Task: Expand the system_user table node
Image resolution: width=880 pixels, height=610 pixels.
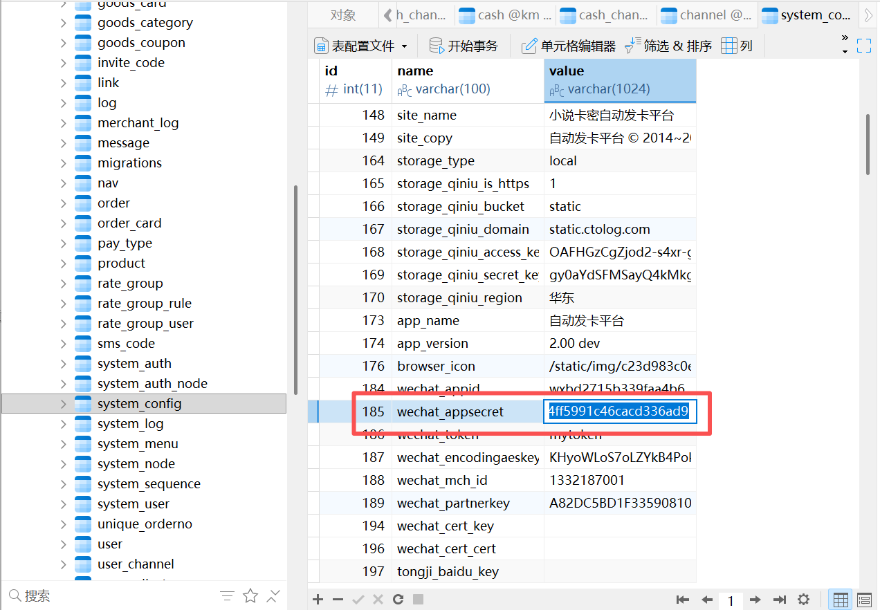Action: tap(64, 504)
